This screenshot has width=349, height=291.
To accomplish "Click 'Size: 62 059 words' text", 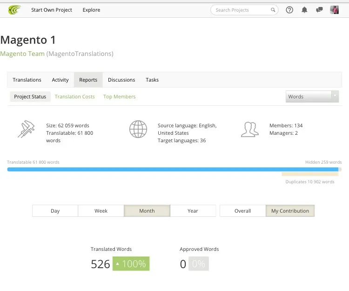I will point(67,125).
